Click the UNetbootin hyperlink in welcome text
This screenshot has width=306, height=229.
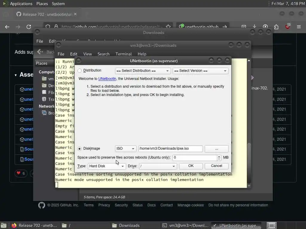point(107,79)
